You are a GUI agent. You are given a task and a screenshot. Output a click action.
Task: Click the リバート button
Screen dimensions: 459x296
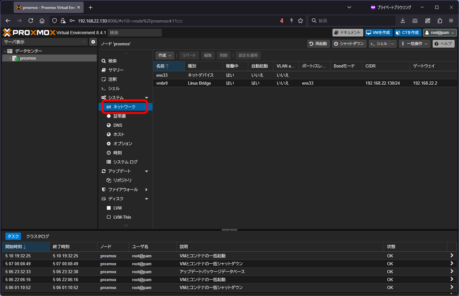point(189,55)
